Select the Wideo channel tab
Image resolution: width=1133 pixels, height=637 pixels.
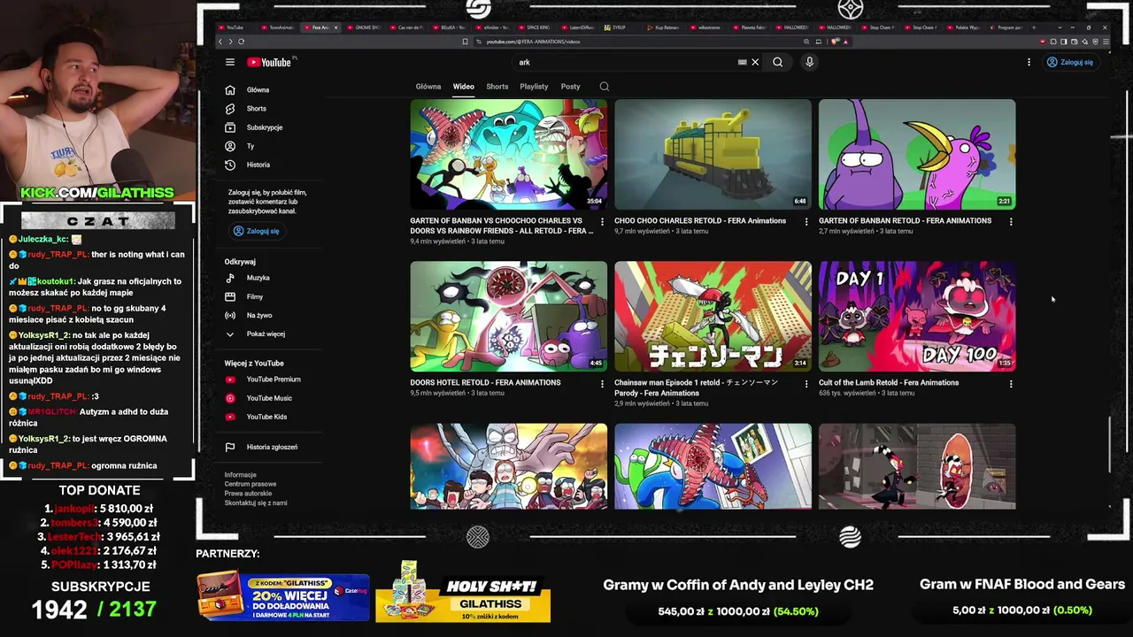(464, 87)
